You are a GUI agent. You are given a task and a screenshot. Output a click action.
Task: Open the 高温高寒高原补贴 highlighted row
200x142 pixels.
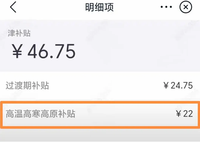pyautogui.click(x=100, y=114)
